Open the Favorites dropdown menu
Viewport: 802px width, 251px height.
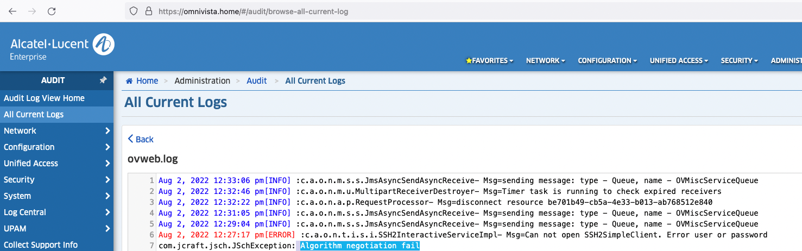[490, 61]
